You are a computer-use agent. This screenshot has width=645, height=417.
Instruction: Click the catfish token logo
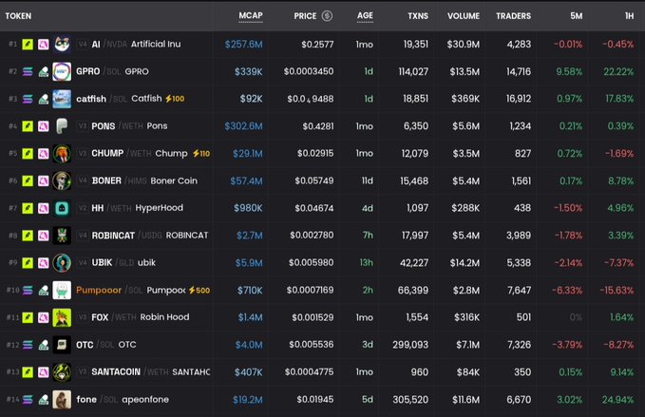pos(62,99)
